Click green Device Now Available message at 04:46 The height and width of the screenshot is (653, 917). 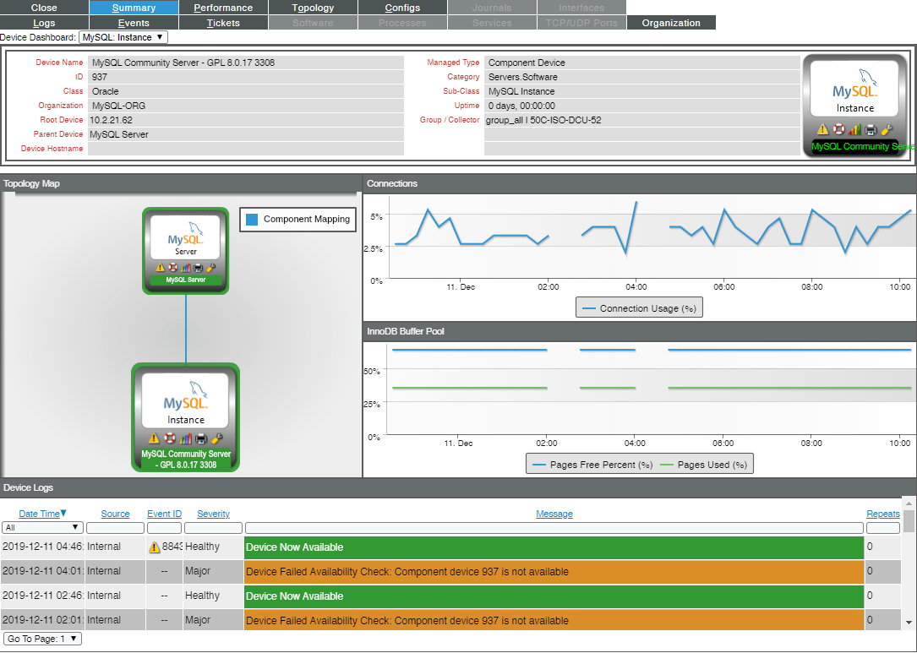[x=554, y=547]
